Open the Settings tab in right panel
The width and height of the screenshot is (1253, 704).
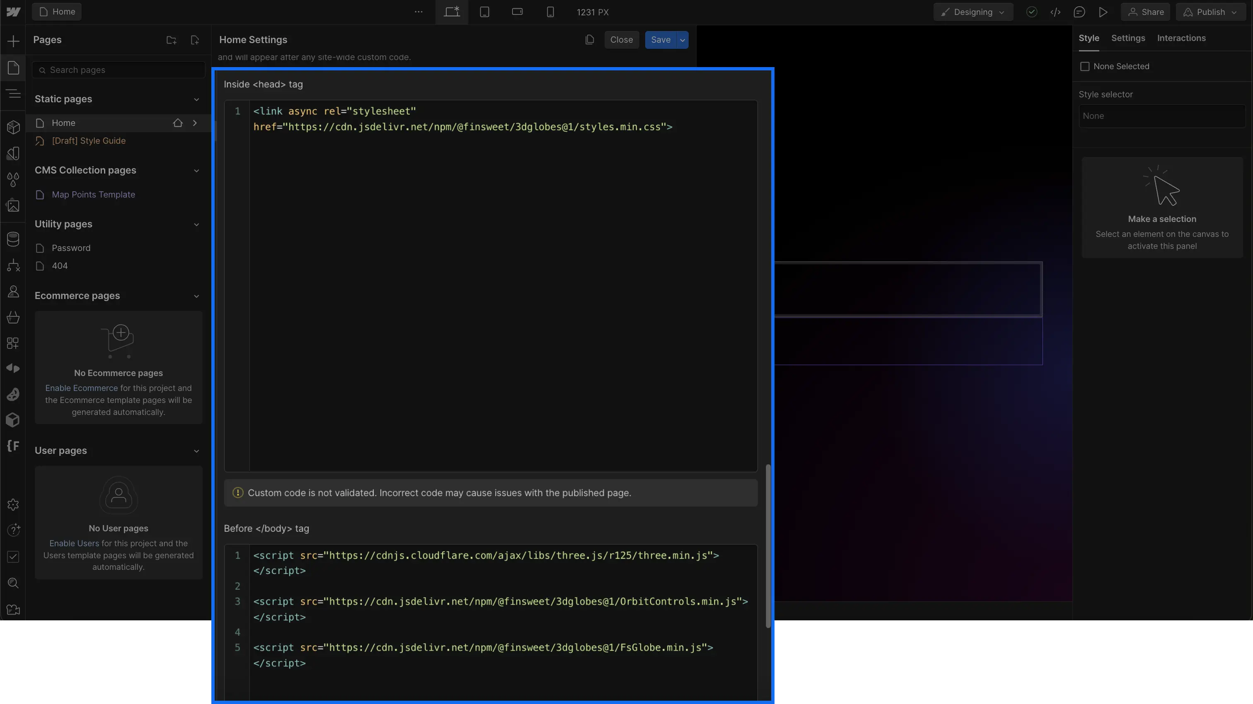tap(1128, 37)
